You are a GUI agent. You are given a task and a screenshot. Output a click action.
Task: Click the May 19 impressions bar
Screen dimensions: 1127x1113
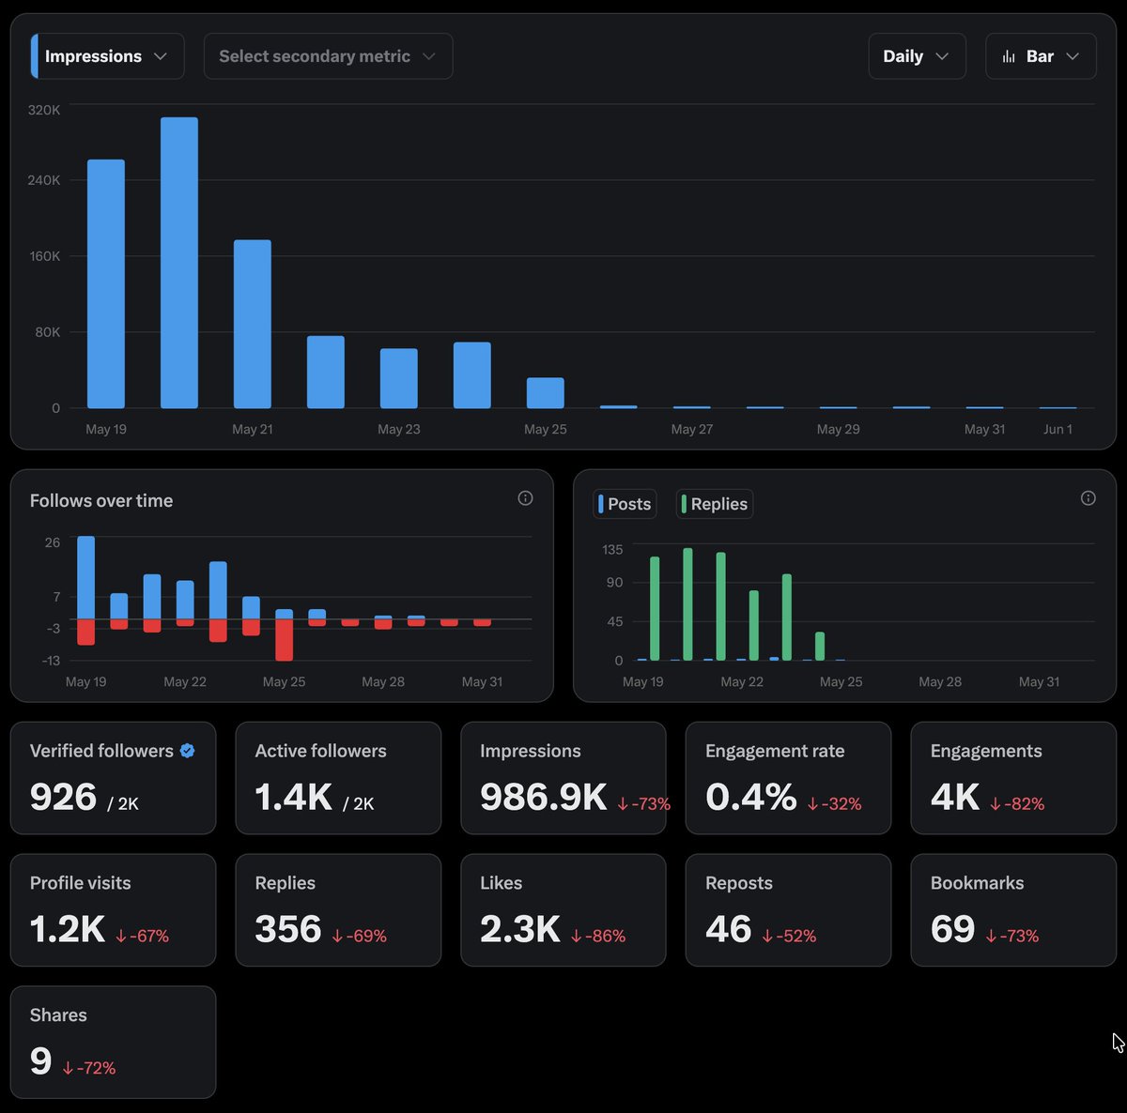106,284
